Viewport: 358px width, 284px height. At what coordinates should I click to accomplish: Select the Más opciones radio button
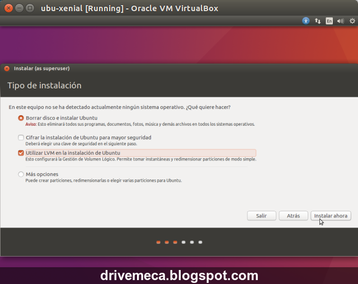(x=21, y=174)
